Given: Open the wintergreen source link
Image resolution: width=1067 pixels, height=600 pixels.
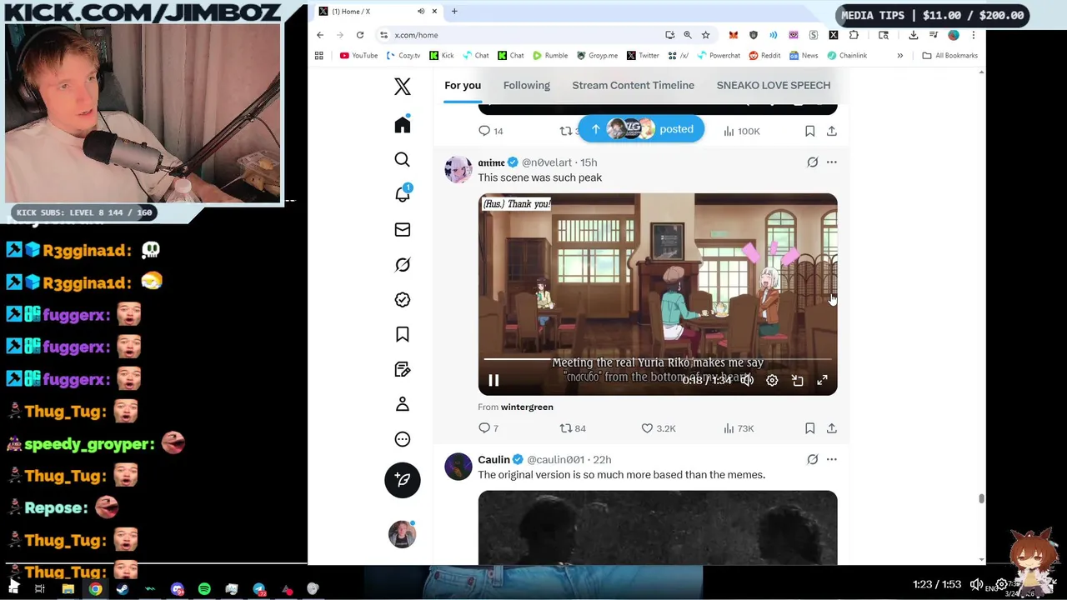Looking at the screenshot, I should point(527,407).
